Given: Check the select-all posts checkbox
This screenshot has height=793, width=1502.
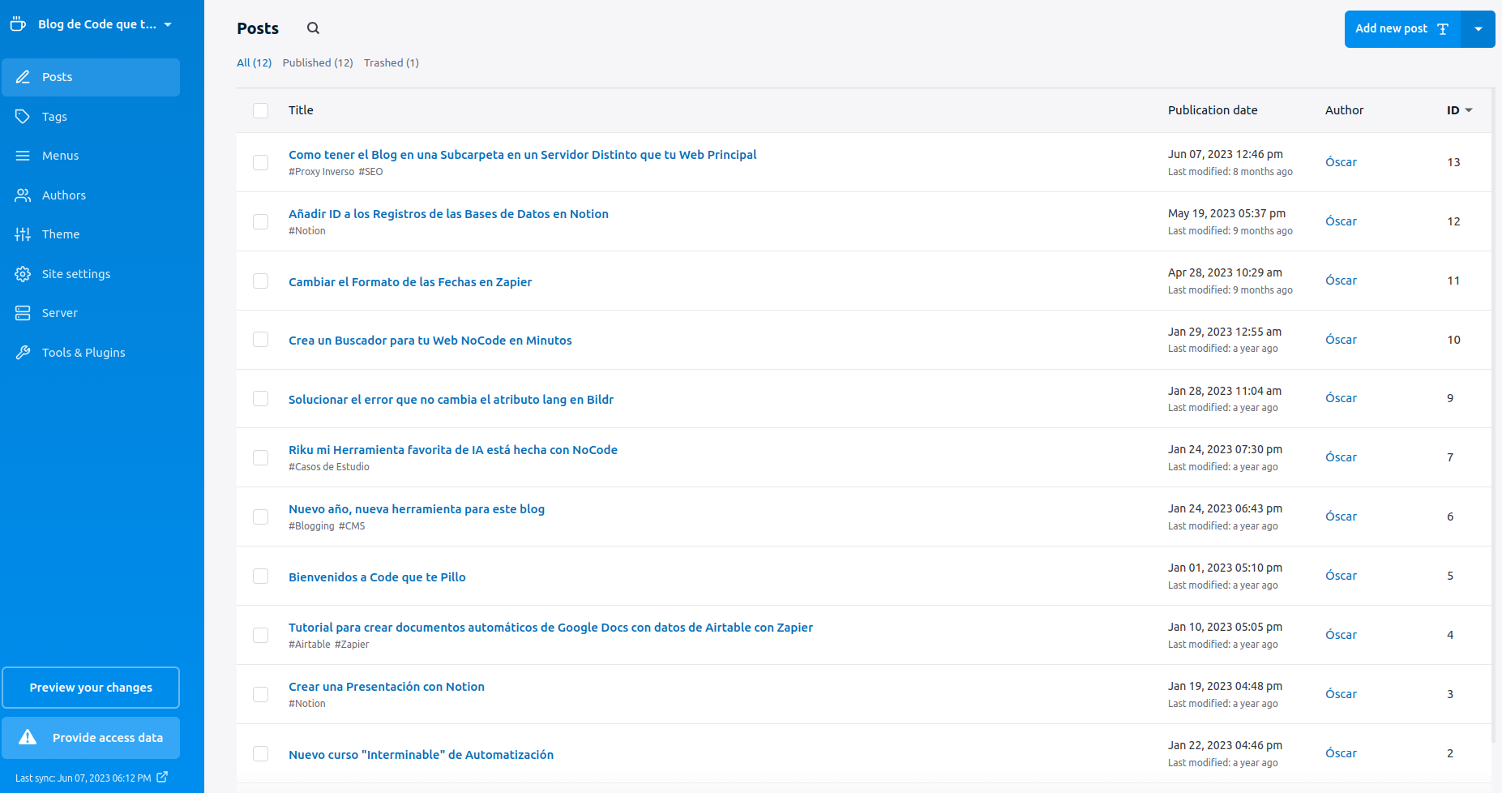Looking at the screenshot, I should (x=260, y=110).
